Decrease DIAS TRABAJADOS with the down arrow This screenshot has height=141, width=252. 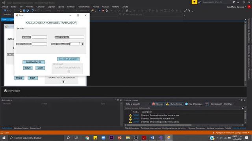[82, 45]
